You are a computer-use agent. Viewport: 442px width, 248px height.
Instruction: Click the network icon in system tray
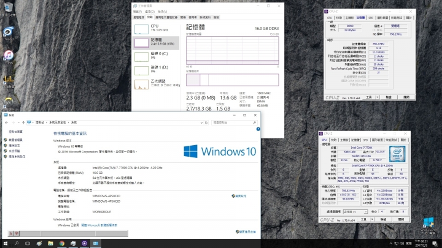[397, 244]
